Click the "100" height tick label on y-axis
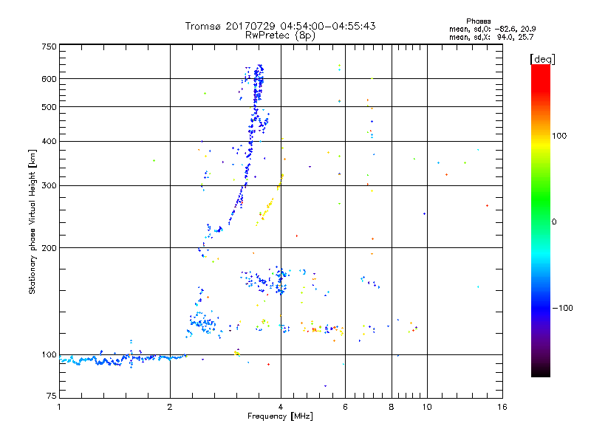 click(x=49, y=355)
